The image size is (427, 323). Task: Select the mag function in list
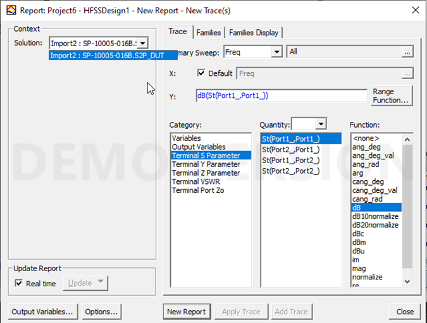point(358,269)
